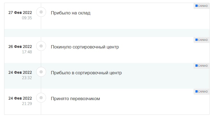Click the date above the 21:29 timestamp
Screen dimensions: 213x117
20,98
